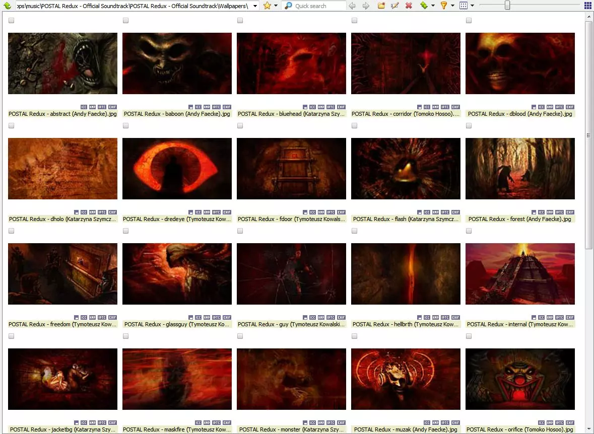The height and width of the screenshot is (434, 594).
Task: Tick checkbox above muzak thumbnail
Action: (355, 336)
